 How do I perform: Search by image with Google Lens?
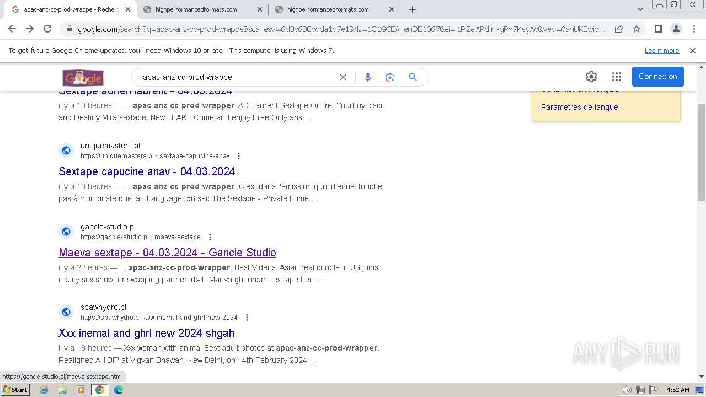pyautogui.click(x=390, y=77)
